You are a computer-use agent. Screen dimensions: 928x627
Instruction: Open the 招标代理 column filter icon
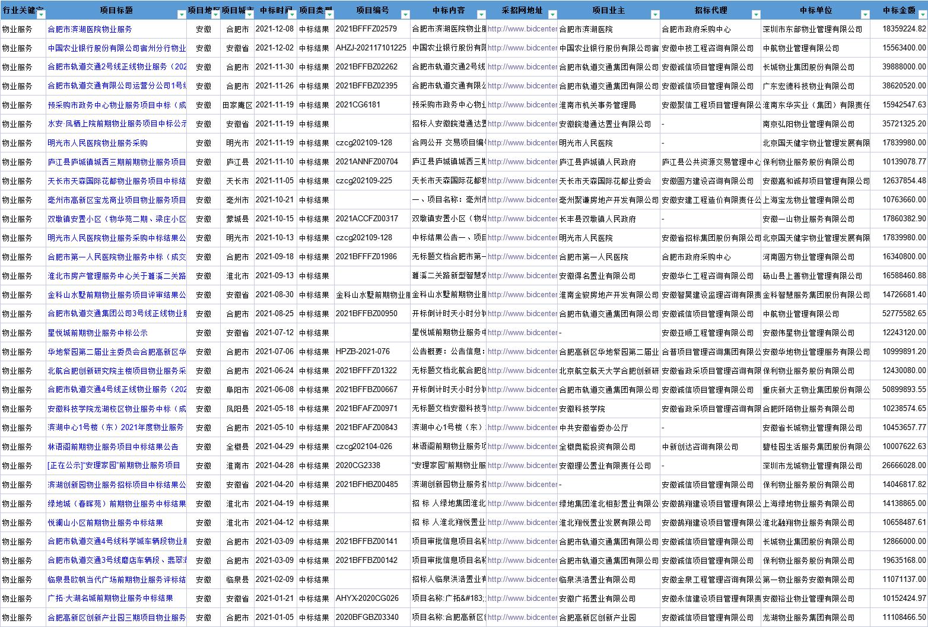pyautogui.click(x=755, y=15)
